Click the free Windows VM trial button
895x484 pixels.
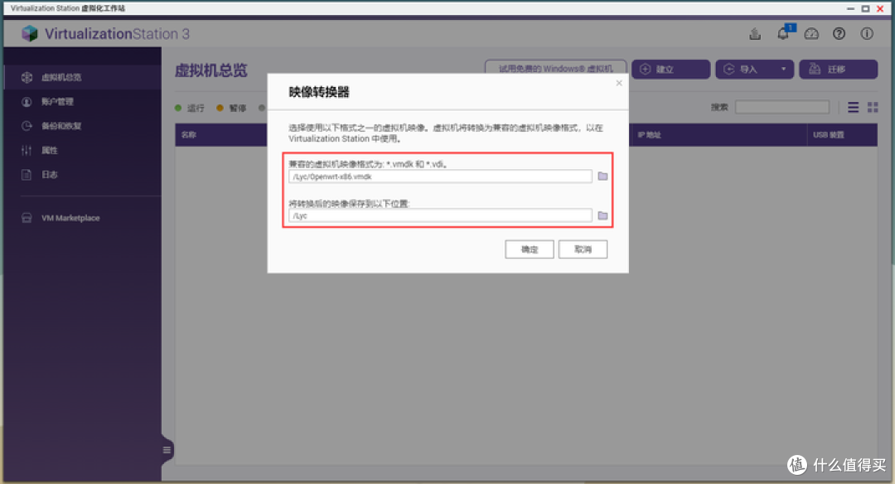pyautogui.click(x=556, y=67)
